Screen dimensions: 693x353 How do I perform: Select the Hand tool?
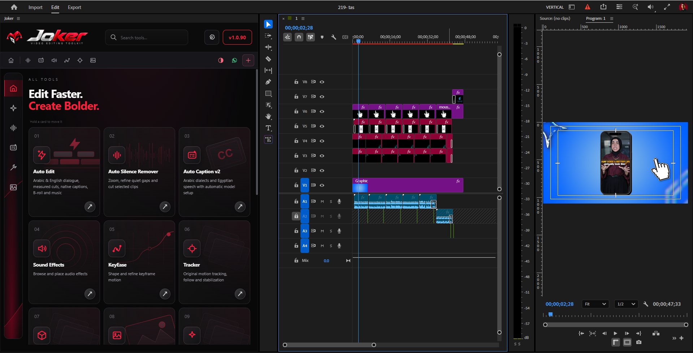pos(268,116)
